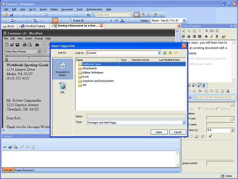The height and width of the screenshot is (179, 238).
Task: Click the Save icon in Developer toolbar
Action: (11, 15)
